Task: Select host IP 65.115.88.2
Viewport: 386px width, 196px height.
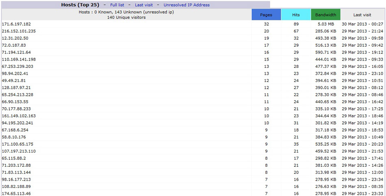Action: point(14,158)
